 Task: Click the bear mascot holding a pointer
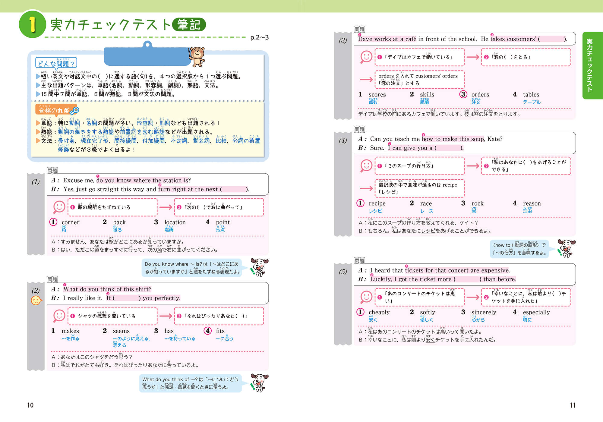point(197,56)
